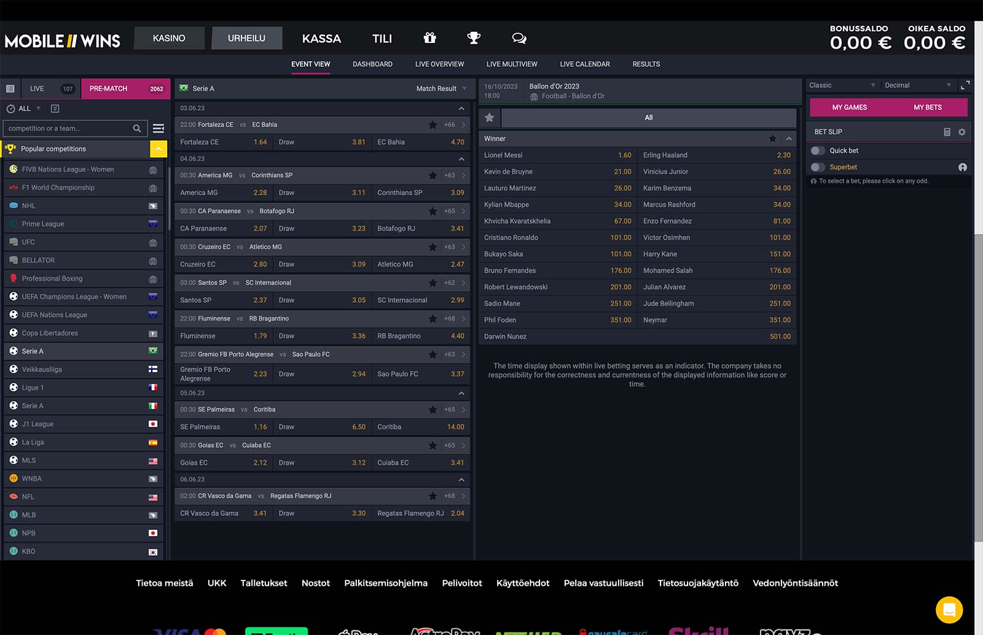The height and width of the screenshot is (635, 983).
Task: Open the trophy tournaments icon
Action: [474, 38]
